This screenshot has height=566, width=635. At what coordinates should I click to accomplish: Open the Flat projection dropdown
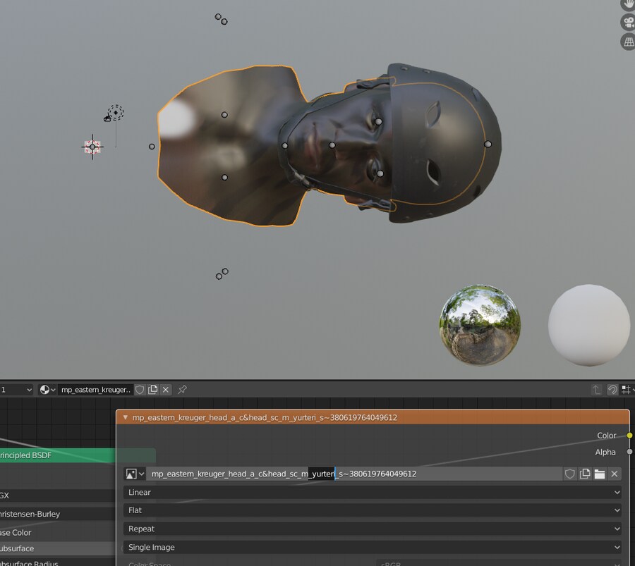click(x=373, y=510)
